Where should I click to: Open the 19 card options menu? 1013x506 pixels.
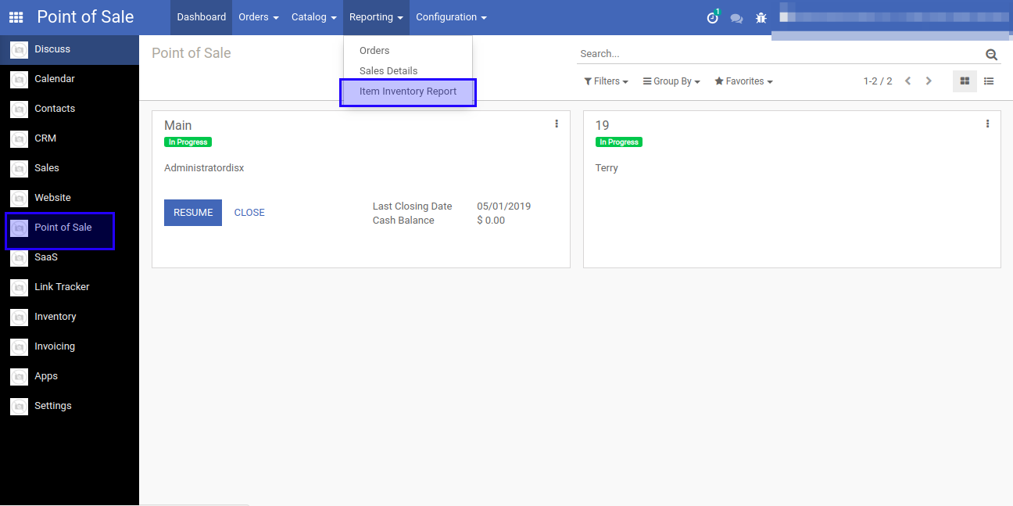(x=987, y=124)
